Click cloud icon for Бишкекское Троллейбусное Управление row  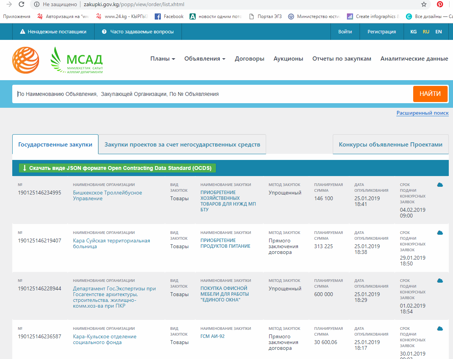tap(440, 185)
